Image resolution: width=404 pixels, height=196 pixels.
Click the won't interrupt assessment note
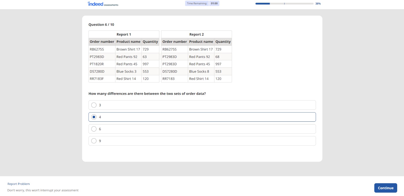[x=43, y=190]
